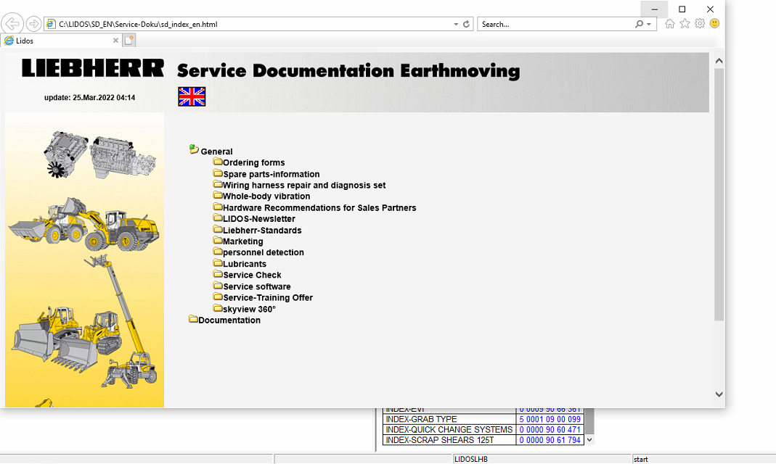776x464 pixels.
Task: Click the Wiring harness repair folder icon
Action: point(218,184)
